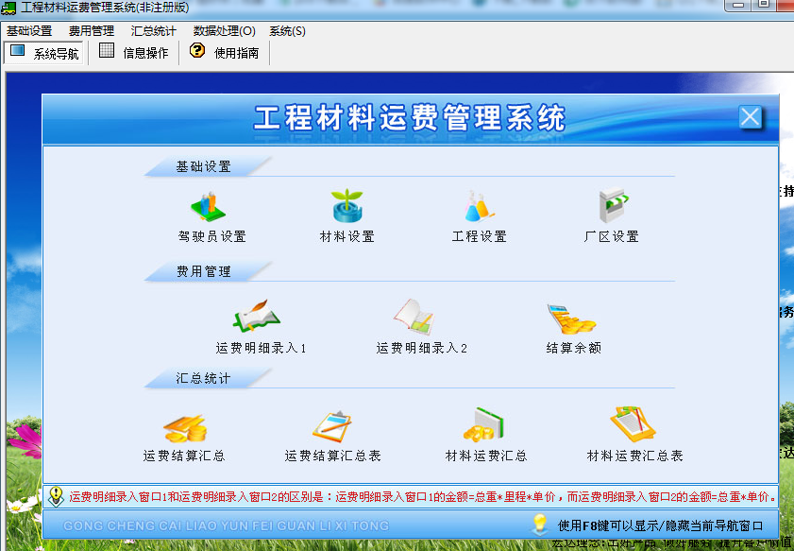Click the 工程设置 project settings icon
Viewport: 794px width, 551px height.
[479, 207]
